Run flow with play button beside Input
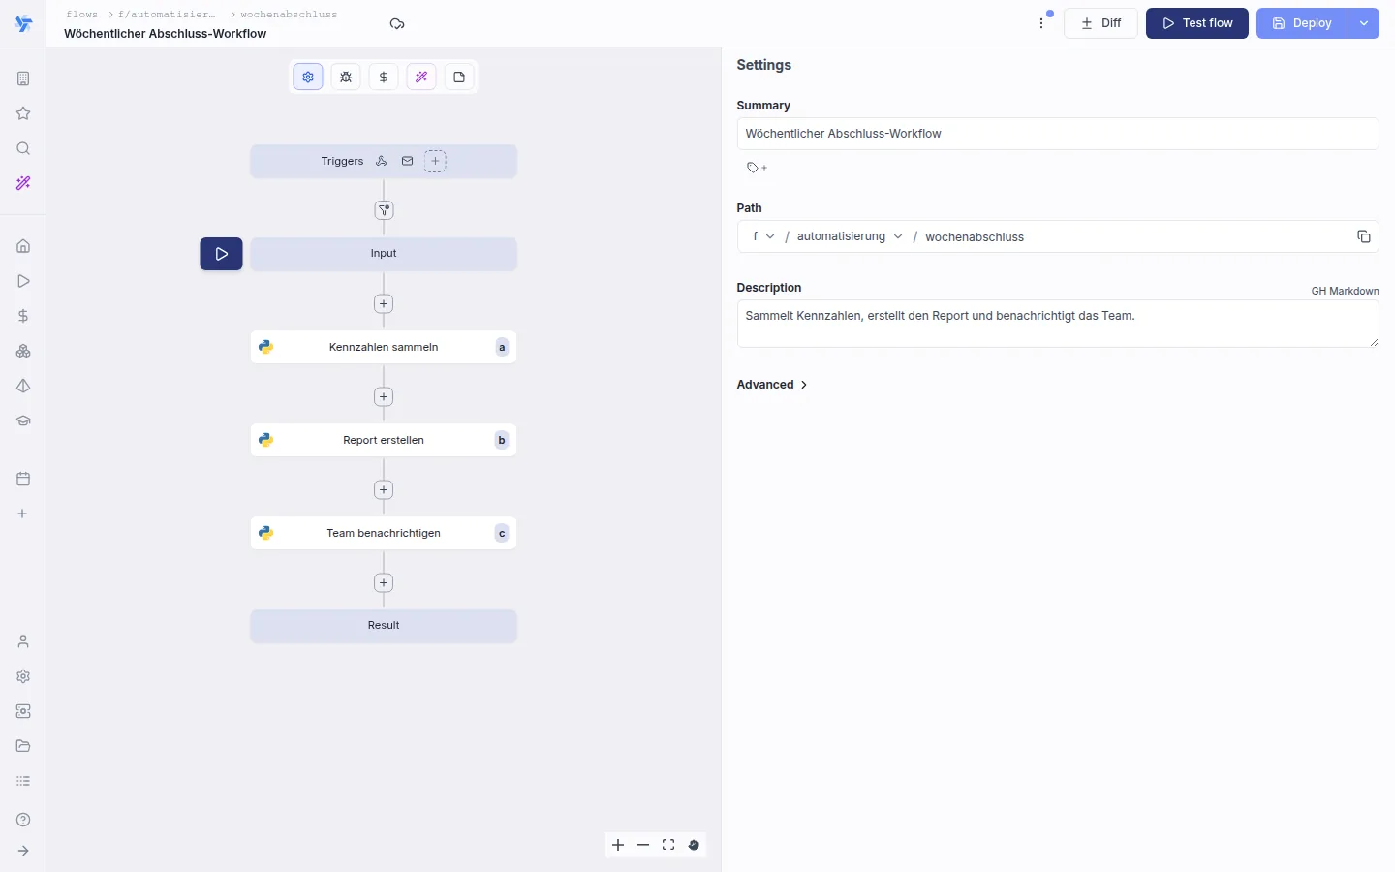 [222, 254]
